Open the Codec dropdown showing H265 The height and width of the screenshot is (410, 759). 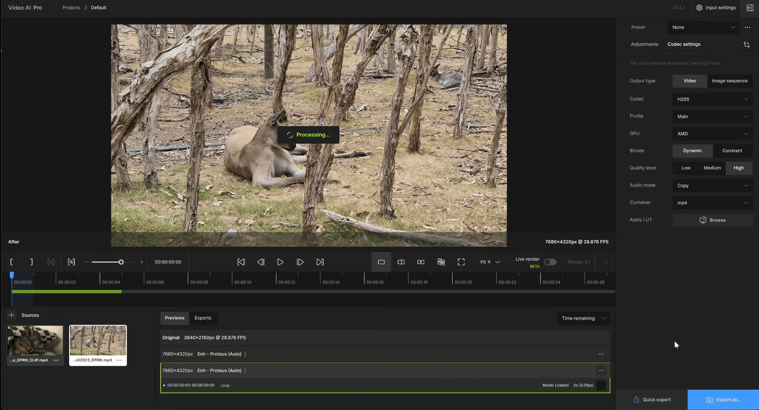pyautogui.click(x=712, y=99)
